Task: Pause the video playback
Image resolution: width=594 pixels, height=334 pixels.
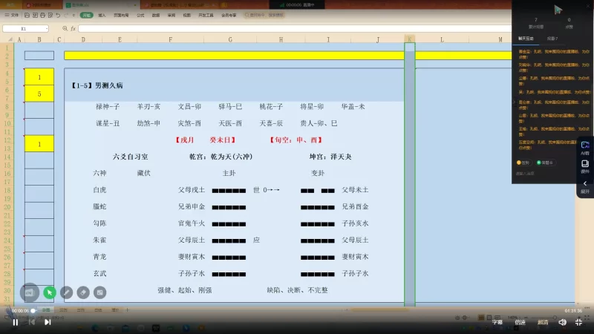Action: pos(15,322)
